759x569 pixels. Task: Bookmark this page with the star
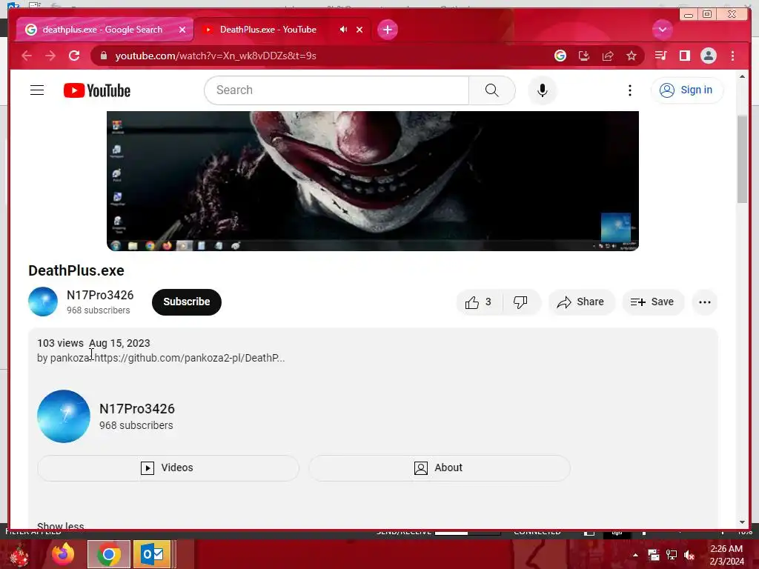632,56
